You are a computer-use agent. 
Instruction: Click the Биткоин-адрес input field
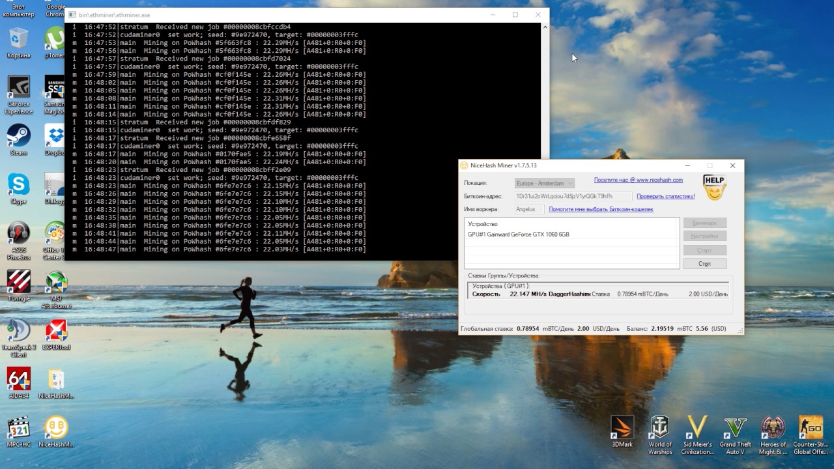(573, 196)
